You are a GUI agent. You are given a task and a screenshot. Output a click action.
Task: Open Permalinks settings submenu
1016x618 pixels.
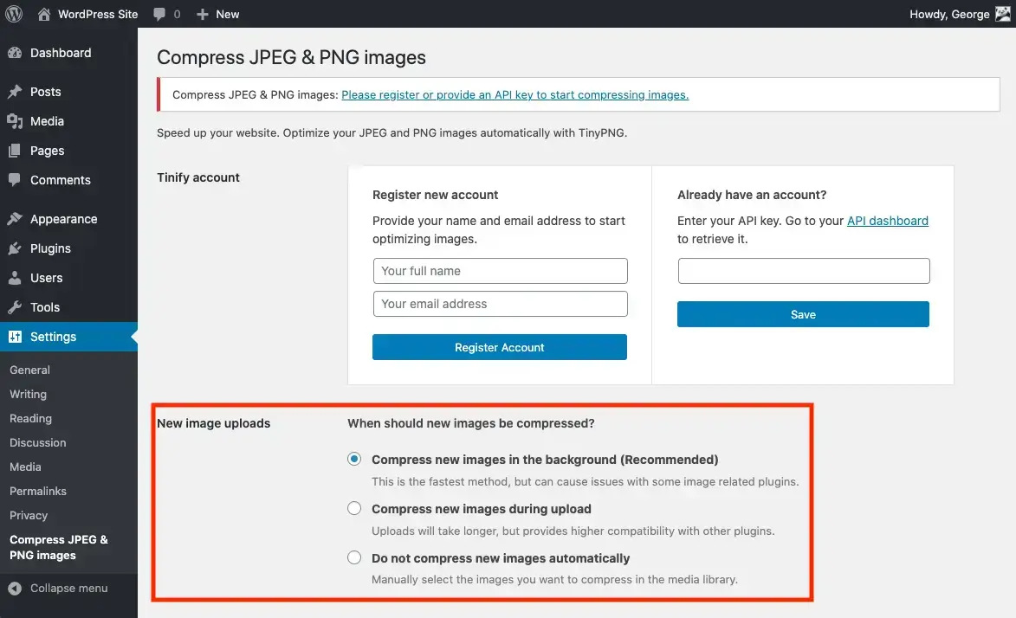pyautogui.click(x=37, y=491)
